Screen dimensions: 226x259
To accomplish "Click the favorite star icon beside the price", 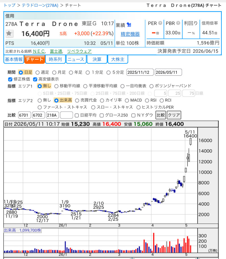I will click(x=9, y=33).
